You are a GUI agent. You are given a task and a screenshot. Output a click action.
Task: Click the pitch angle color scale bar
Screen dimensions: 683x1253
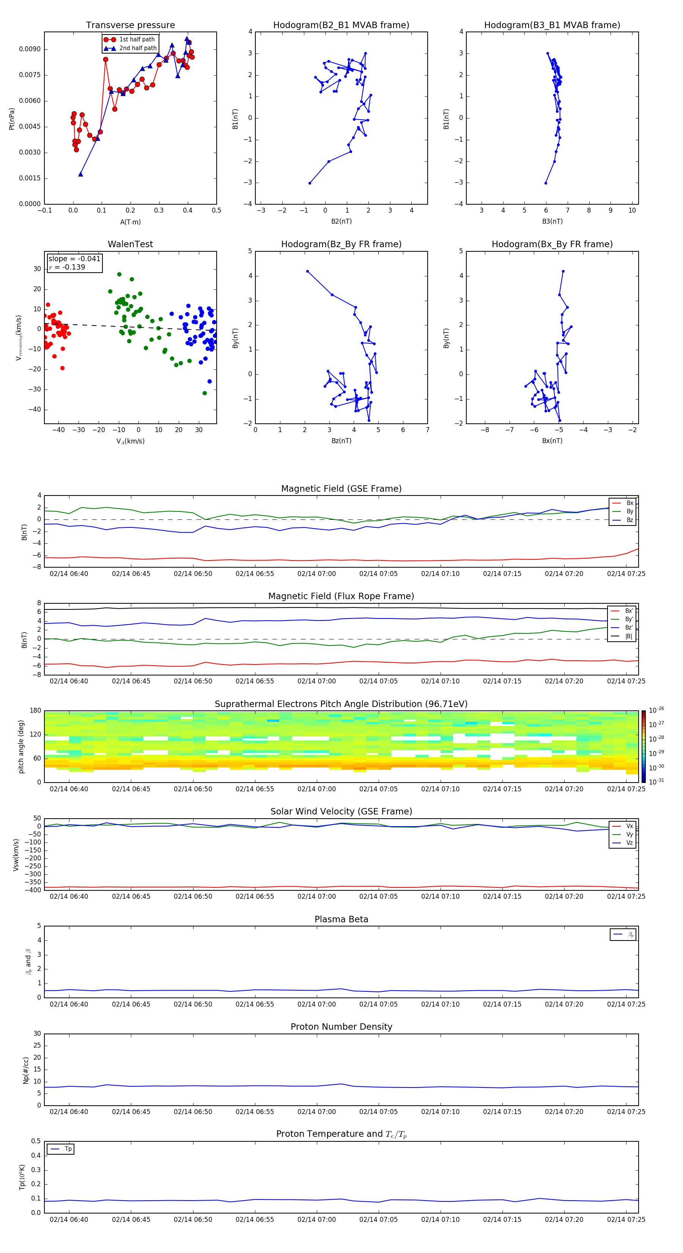pyautogui.click(x=644, y=746)
